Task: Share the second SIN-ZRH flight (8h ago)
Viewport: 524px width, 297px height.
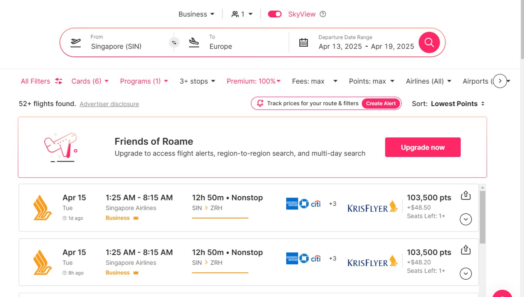Action: click(466, 250)
